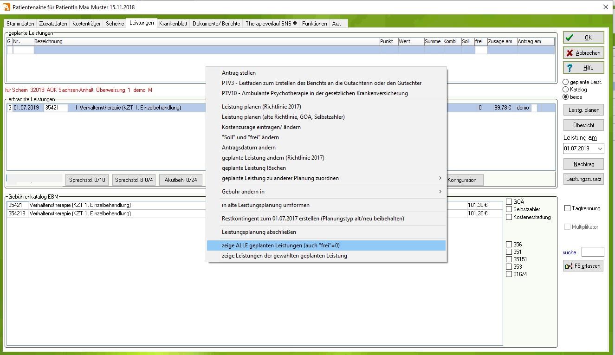Click the Sprechstd. 0/10 button
615x355 pixels.
[x=87, y=180]
